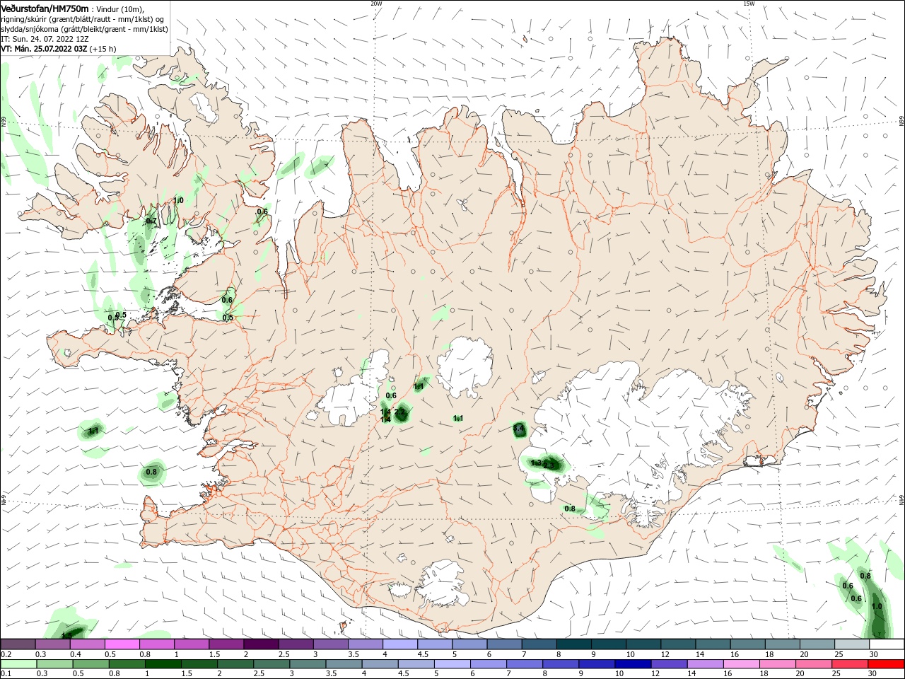This screenshot has height=679, width=905.
Task: Pick the top-row legend swatch between 18 and 20
Action: (782, 644)
